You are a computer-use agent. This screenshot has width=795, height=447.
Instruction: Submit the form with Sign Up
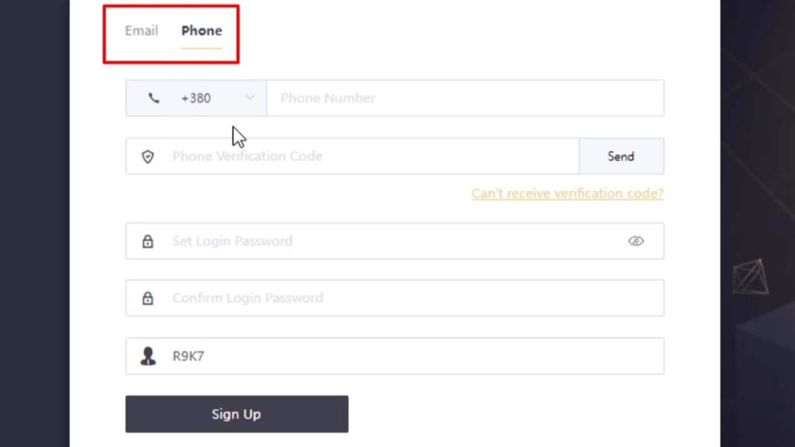tap(237, 414)
